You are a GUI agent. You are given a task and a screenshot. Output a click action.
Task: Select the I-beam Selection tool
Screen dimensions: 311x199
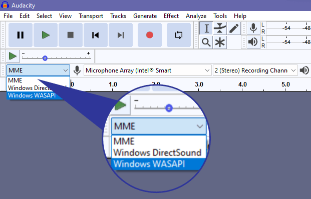(x=206, y=28)
